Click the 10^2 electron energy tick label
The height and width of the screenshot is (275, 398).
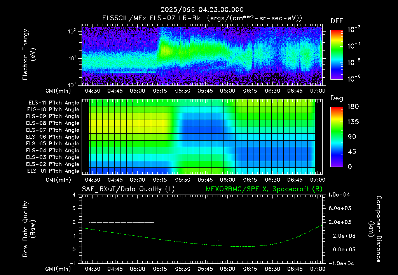coord(72,31)
